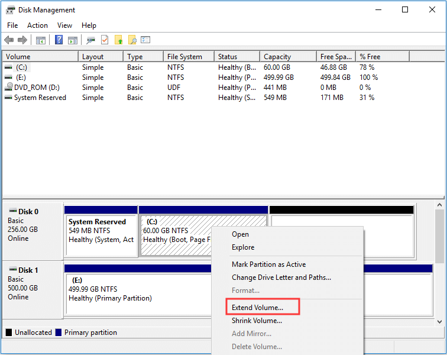This screenshot has width=447, height=355.
Task: Click the checklist view toolbar icon
Action: (x=145, y=40)
